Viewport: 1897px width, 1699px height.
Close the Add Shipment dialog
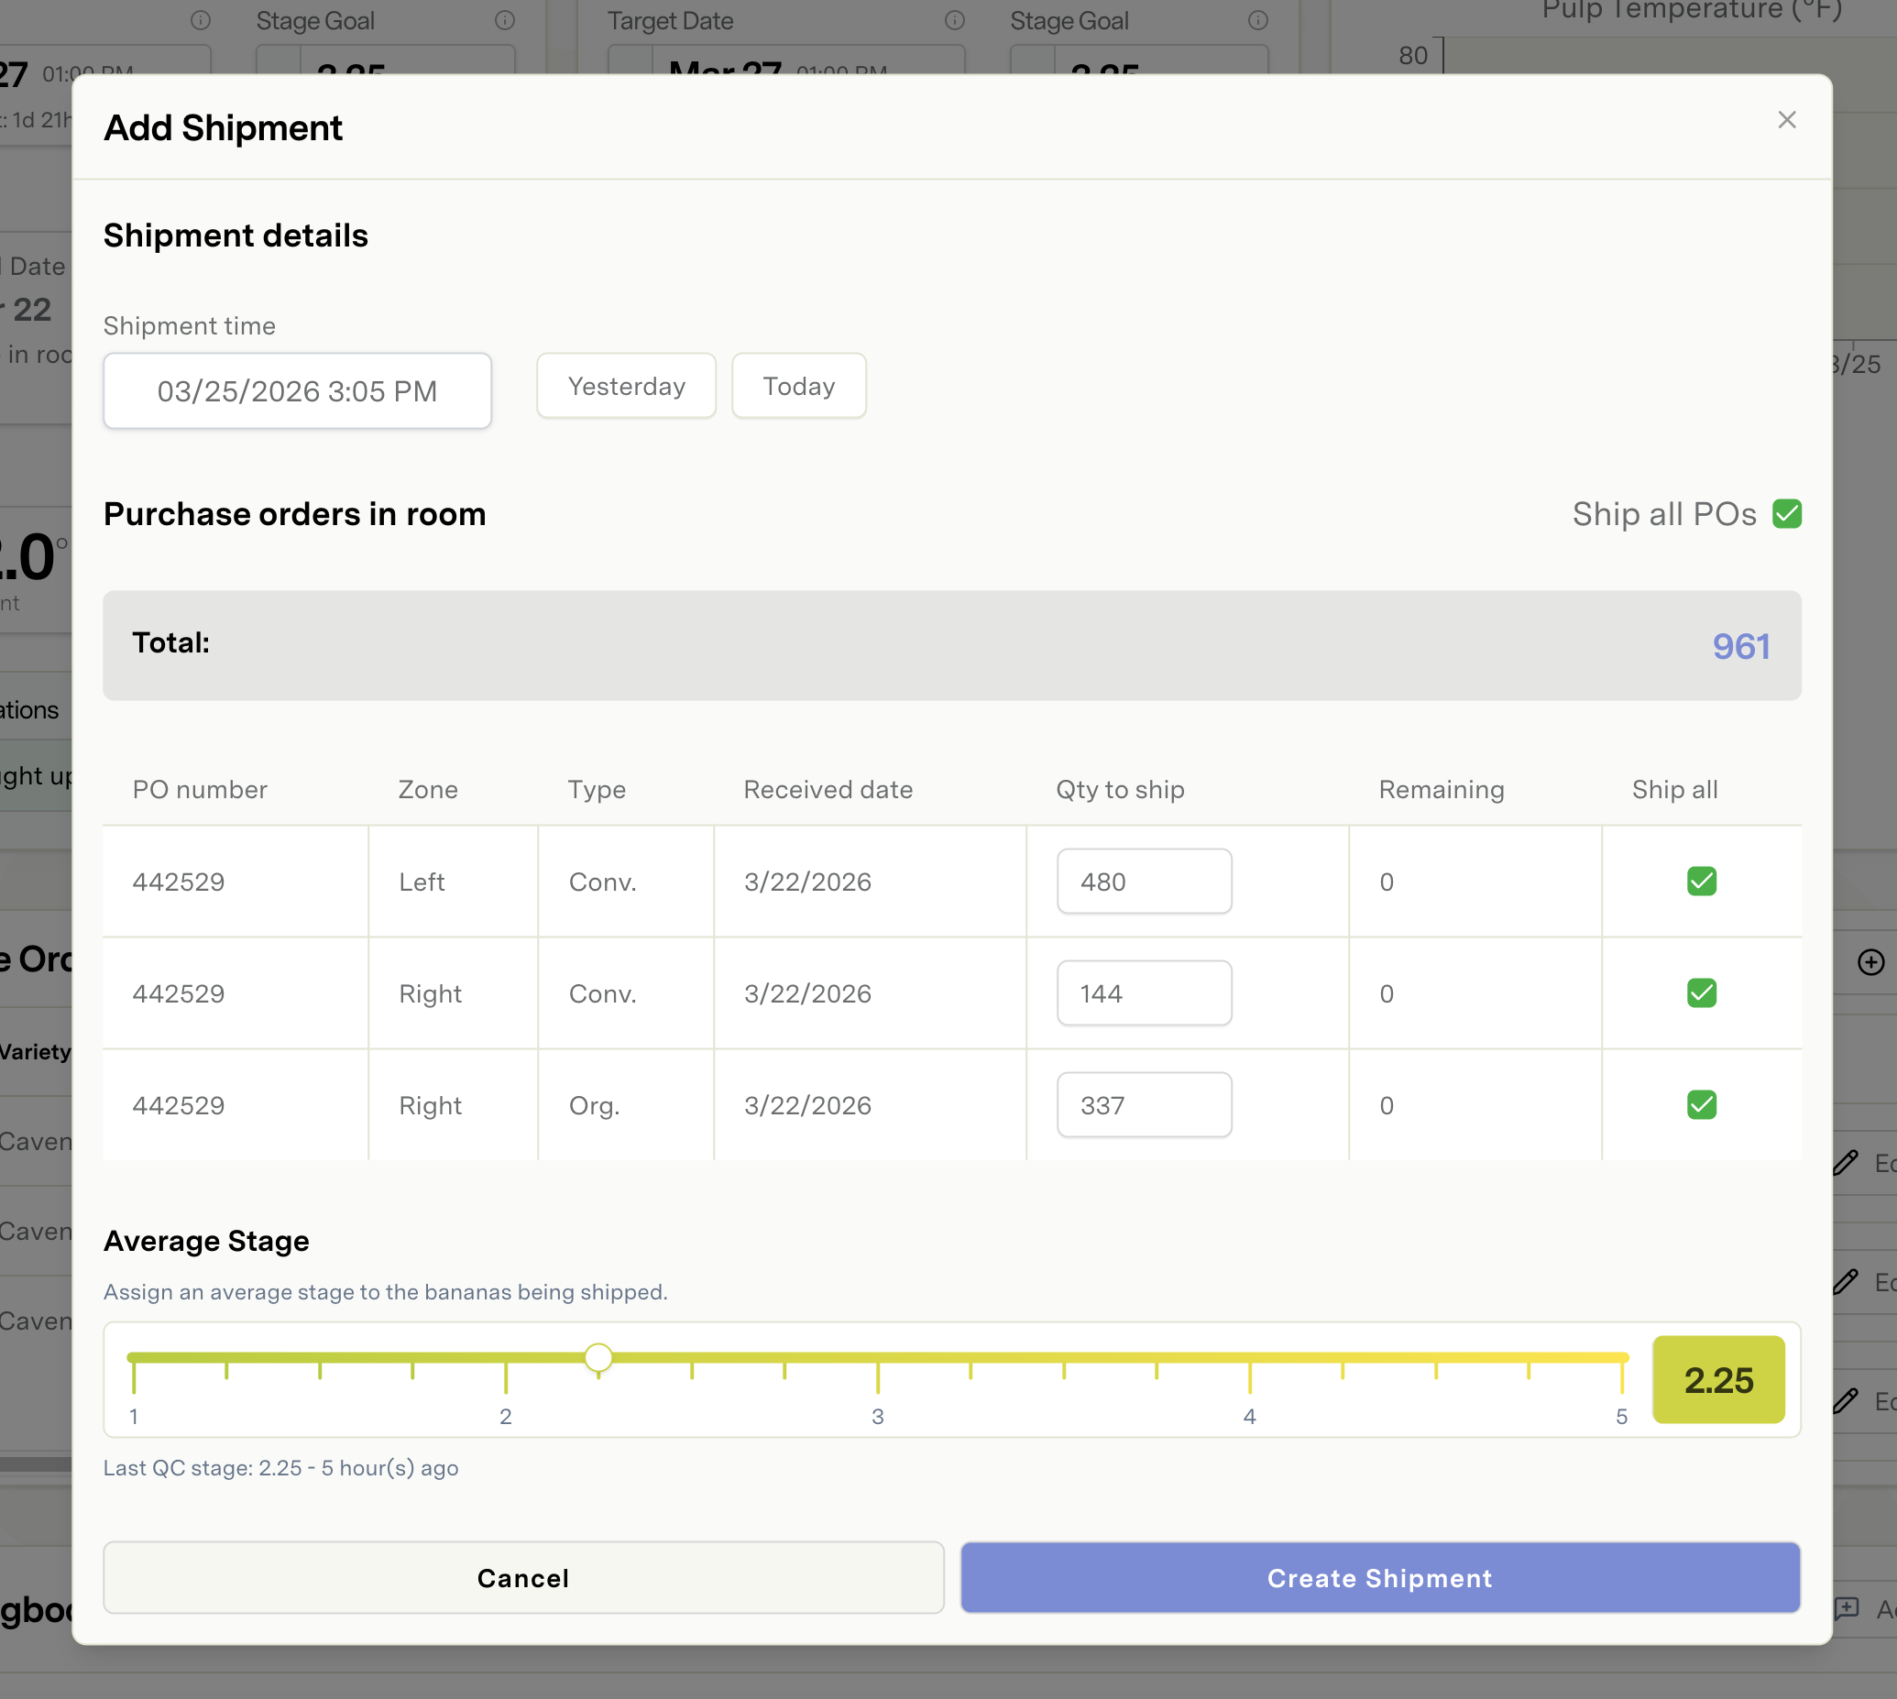tap(1786, 119)
